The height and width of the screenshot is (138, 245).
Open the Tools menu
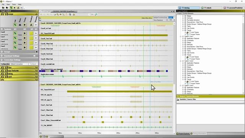[14, 5]
